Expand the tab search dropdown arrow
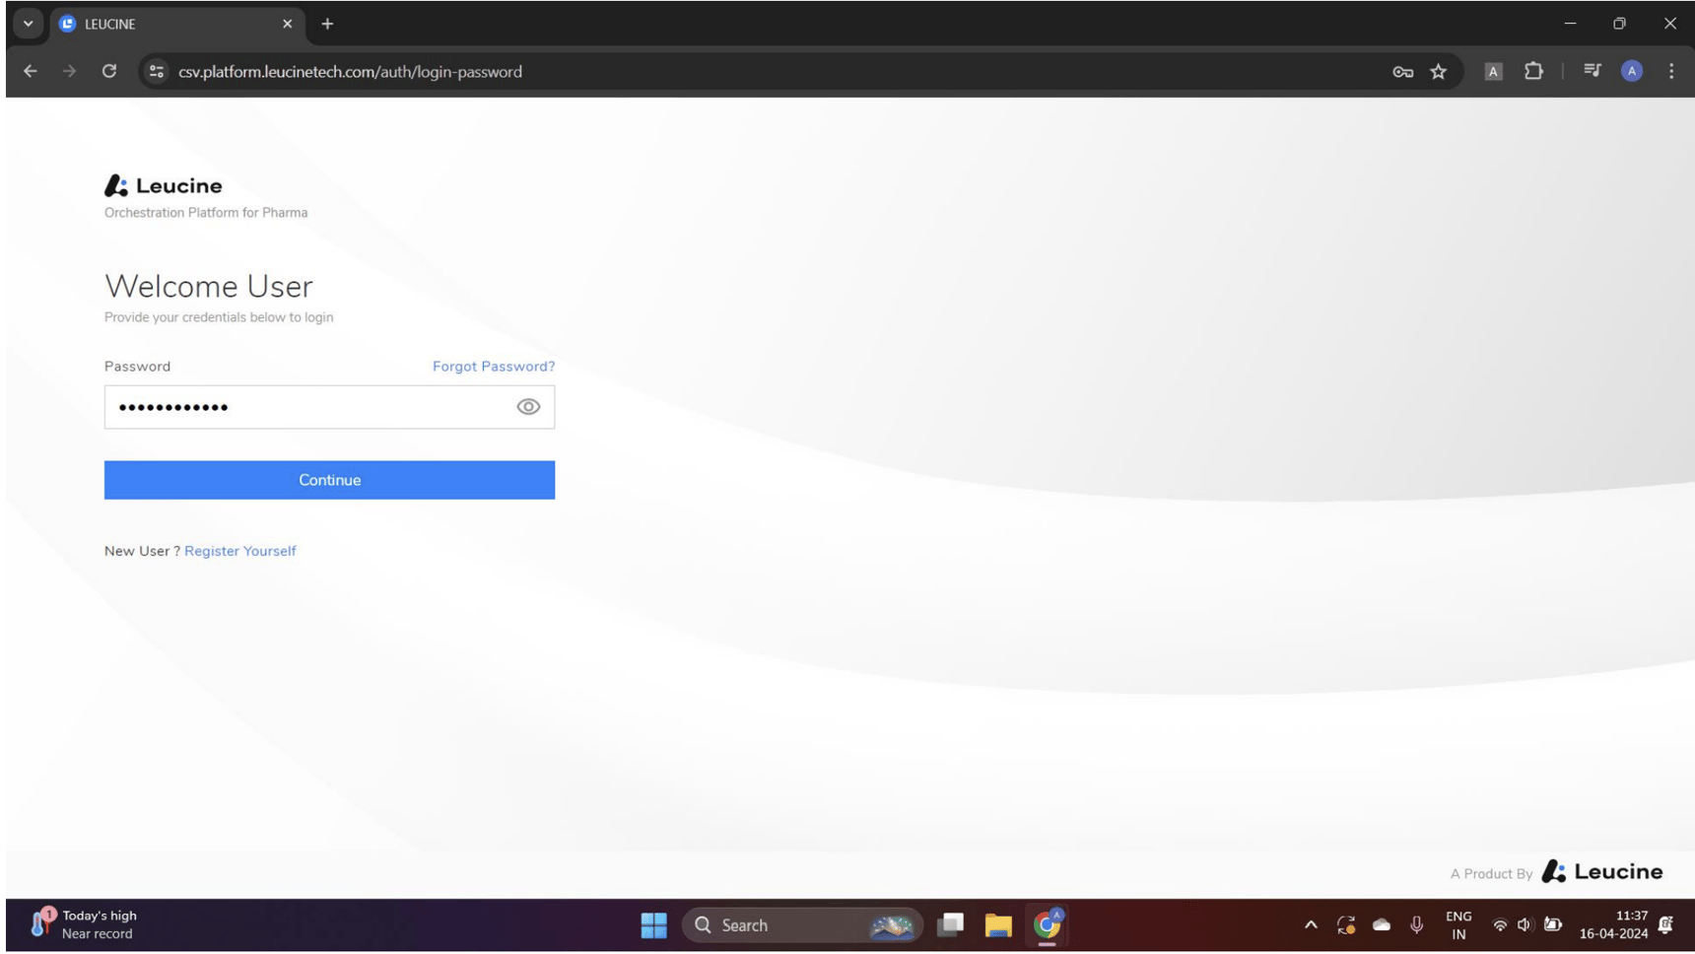1695x954 pixels. pos(28,24)
